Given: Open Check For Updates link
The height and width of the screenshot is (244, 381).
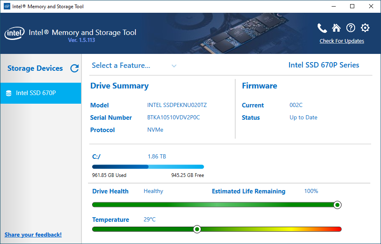Looking at the screenshot, I should tap(342, 41).
